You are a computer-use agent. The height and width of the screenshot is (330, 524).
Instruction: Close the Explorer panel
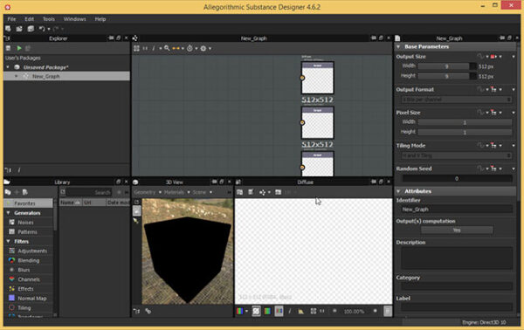click(126, 38)
